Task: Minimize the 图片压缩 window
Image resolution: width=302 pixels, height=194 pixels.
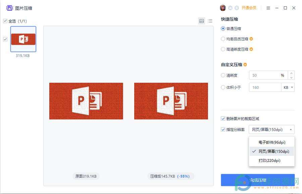Action: click(277, 8)
